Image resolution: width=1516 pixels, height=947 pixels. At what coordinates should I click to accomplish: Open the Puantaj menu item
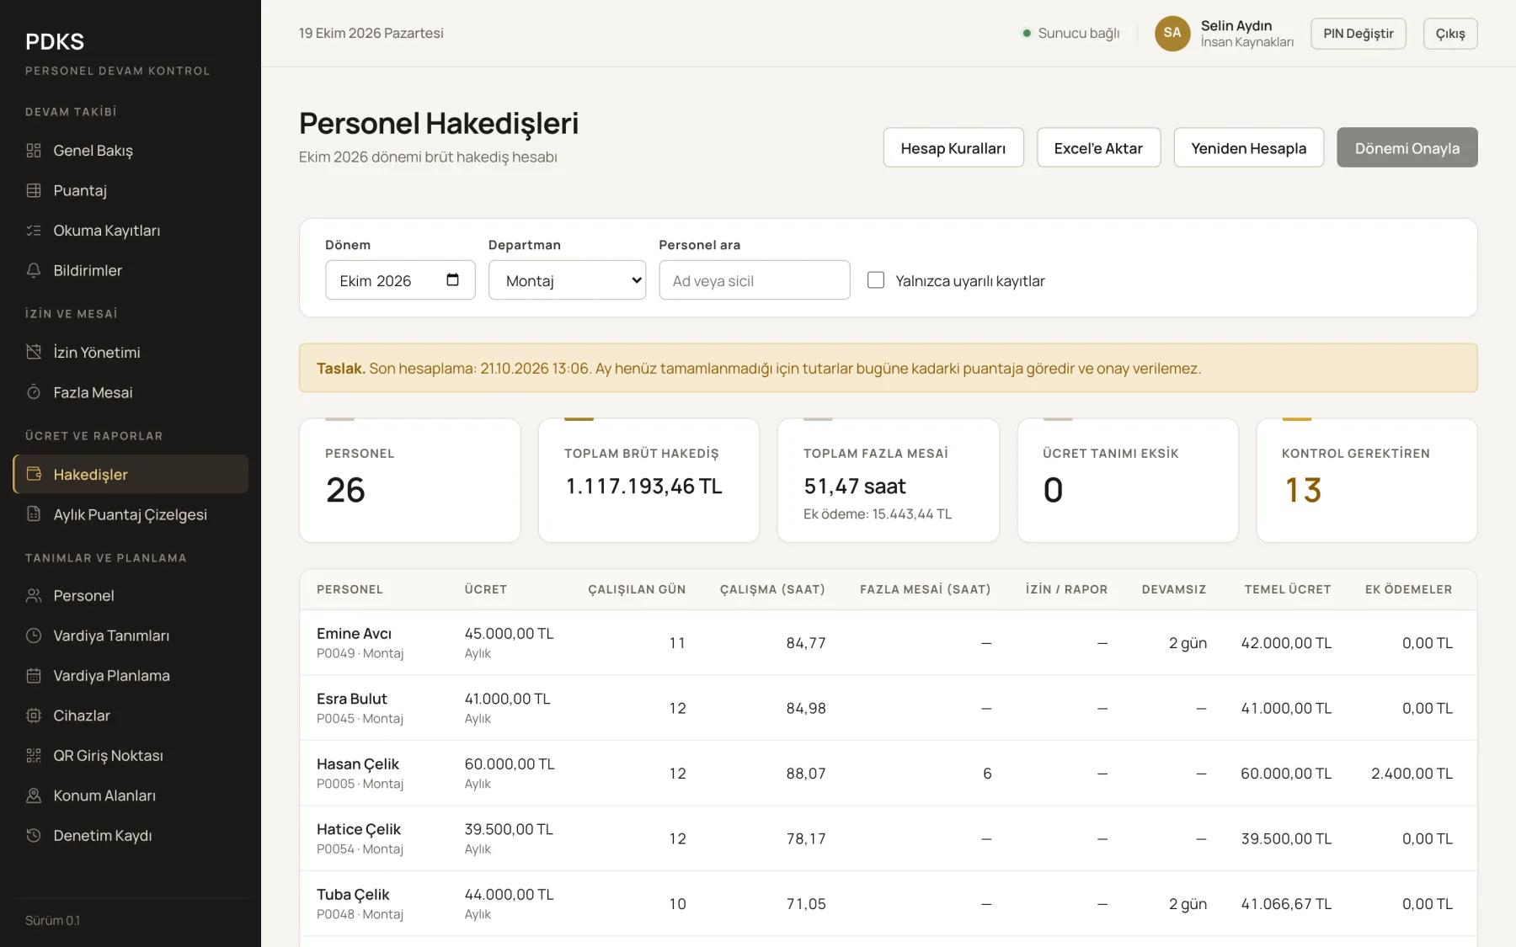(x=131, y=190)
